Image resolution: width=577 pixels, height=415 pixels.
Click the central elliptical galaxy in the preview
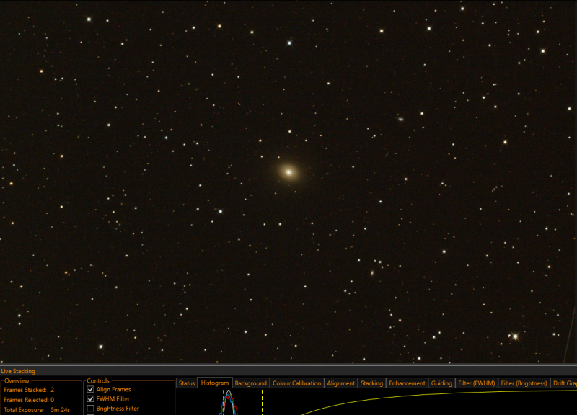click(289, 171)
